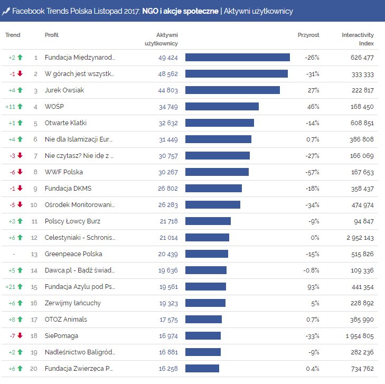The image size is (385, 384).
Task: Sort by Interactivity Index column header
Action: coord(358,39)
